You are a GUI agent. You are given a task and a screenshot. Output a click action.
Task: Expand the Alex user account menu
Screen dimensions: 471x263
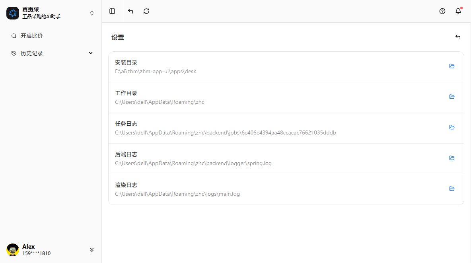[x=92, y=250]
